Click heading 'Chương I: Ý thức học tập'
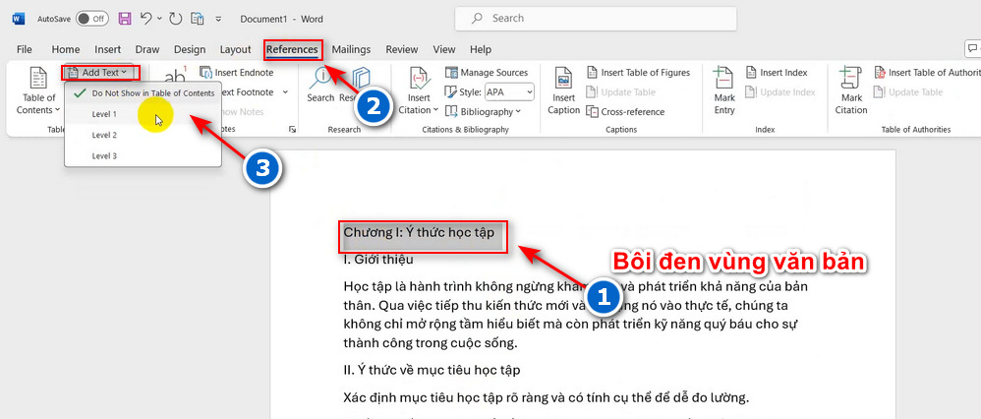 (419, 232)
